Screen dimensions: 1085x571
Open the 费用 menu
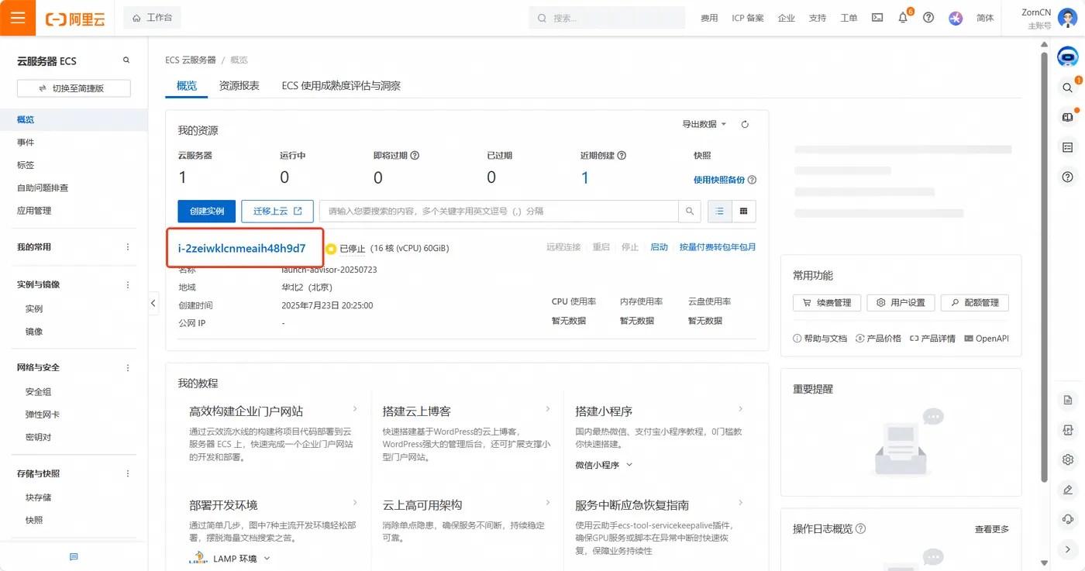click(x=709, y=19)
